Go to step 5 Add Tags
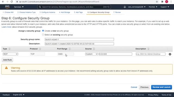 [78, 12]
